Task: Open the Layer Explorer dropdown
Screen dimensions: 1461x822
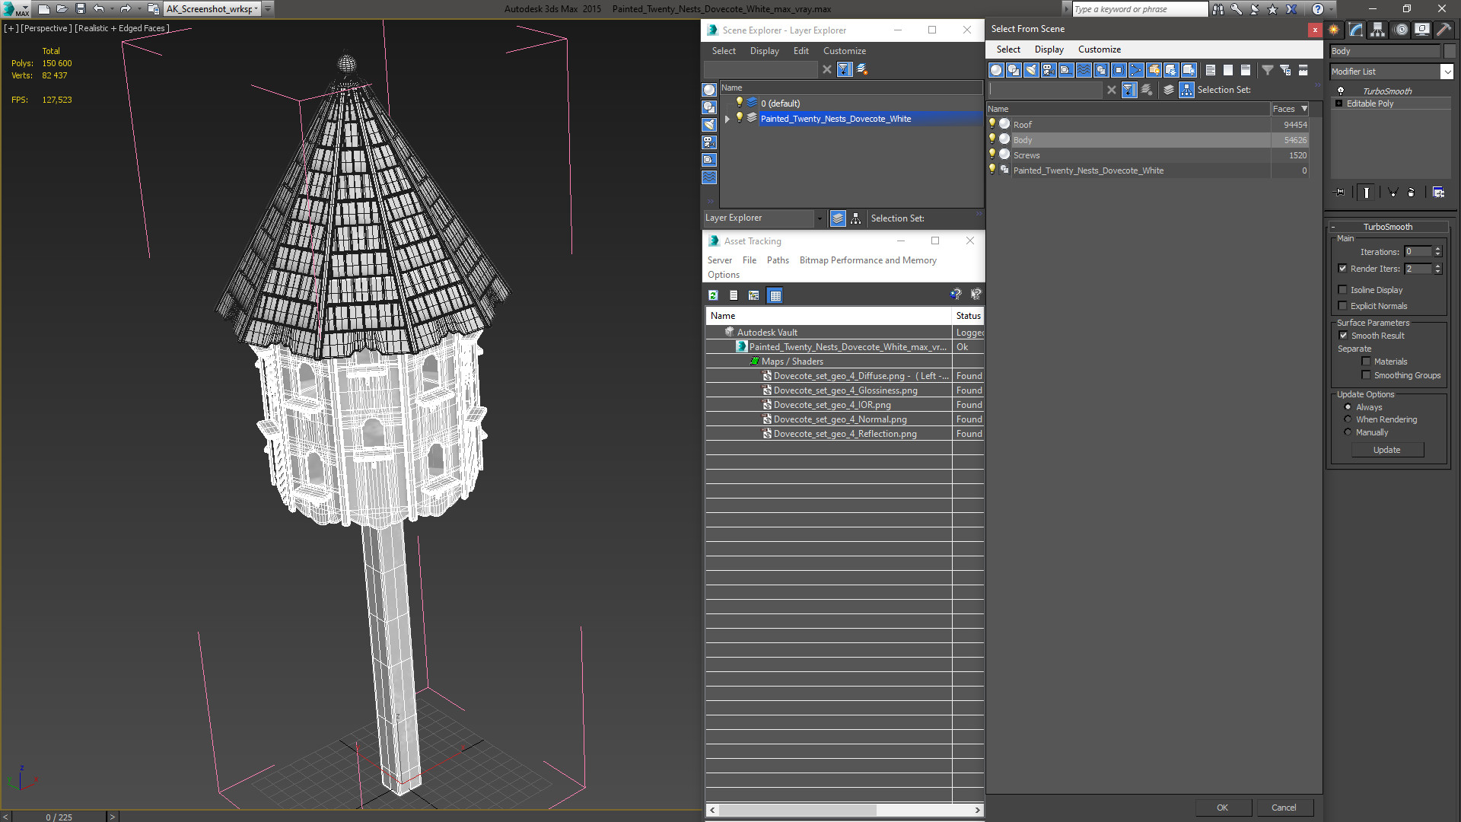Action: 820,218
